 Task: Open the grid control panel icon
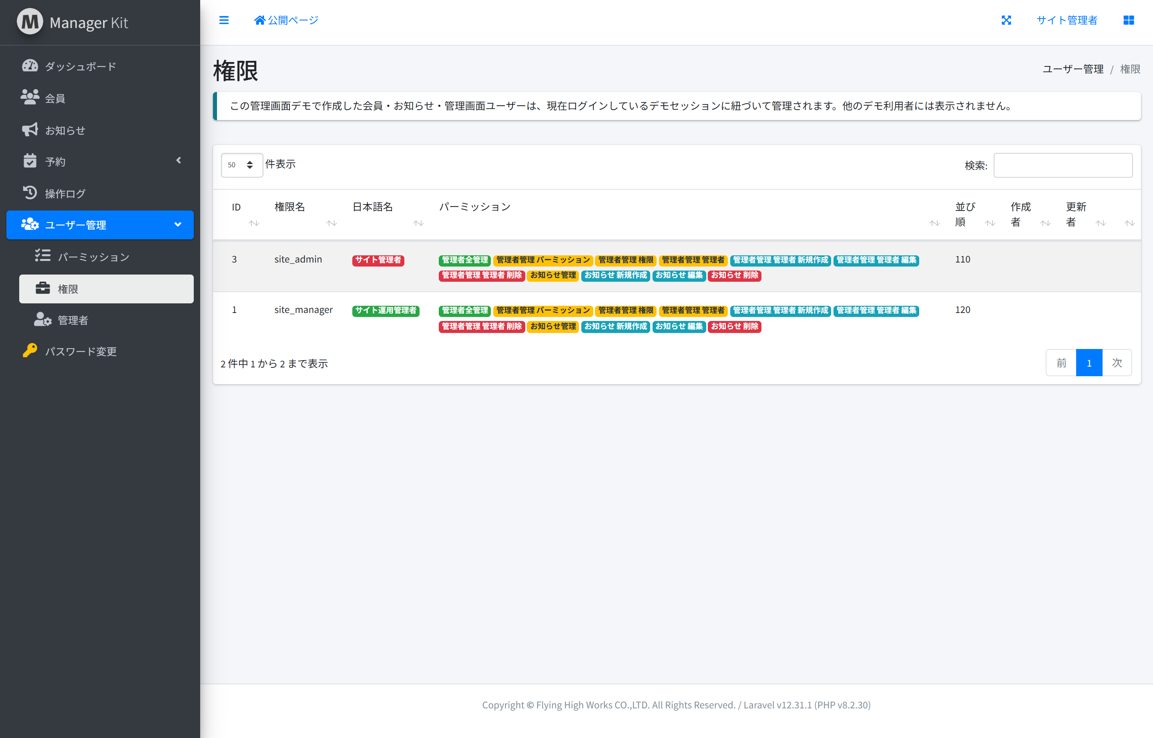point(1129,20)
